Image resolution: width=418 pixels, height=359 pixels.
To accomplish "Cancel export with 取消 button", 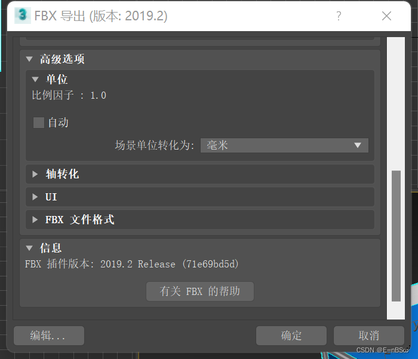I will pyautogui.click(x=369, y=336).
